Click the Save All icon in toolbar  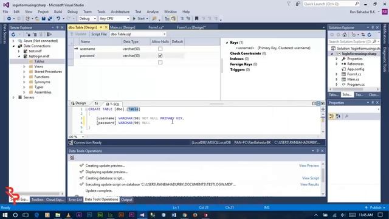tap(50, 19)
